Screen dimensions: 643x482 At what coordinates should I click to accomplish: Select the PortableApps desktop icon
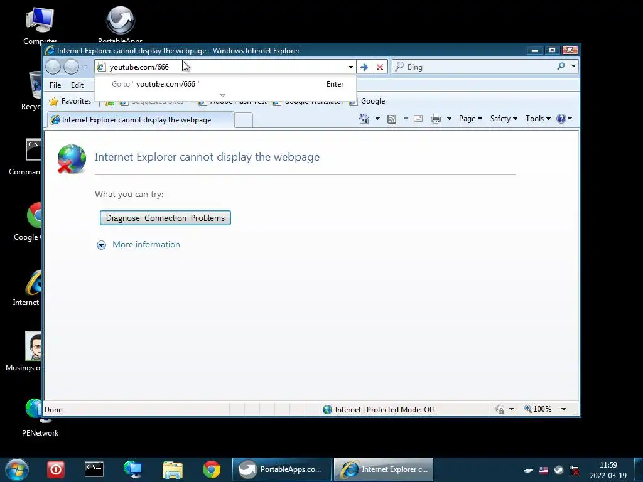(120, 24)
